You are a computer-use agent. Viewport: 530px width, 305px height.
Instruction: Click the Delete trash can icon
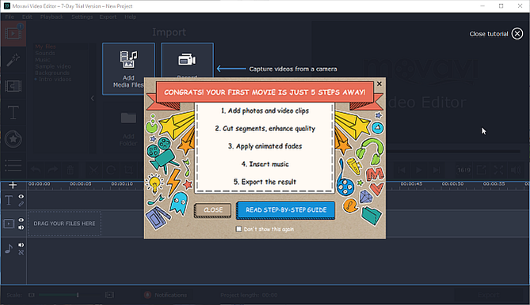click(71, 170)
